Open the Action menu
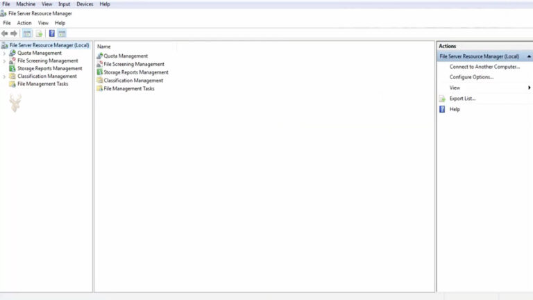The height and width of the screenshot is (300, 533). pos(24,23)
